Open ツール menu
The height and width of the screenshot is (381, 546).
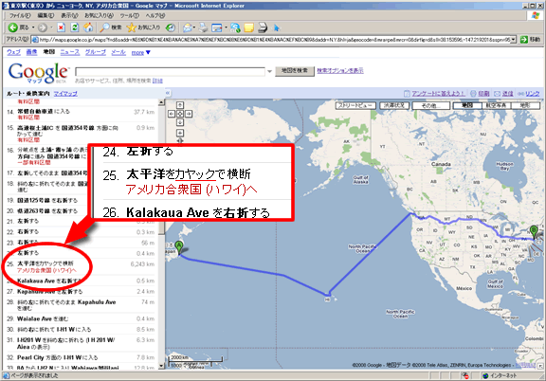(130, 16)
